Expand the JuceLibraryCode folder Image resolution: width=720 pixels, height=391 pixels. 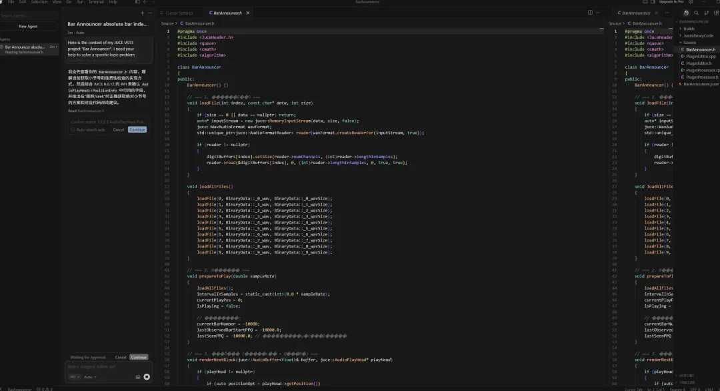pyautogui.click(x=697, y=35)
